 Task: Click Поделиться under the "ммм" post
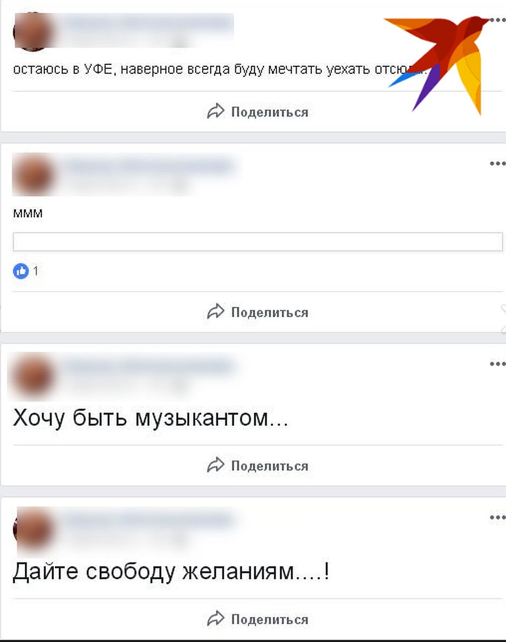point(257,312)
